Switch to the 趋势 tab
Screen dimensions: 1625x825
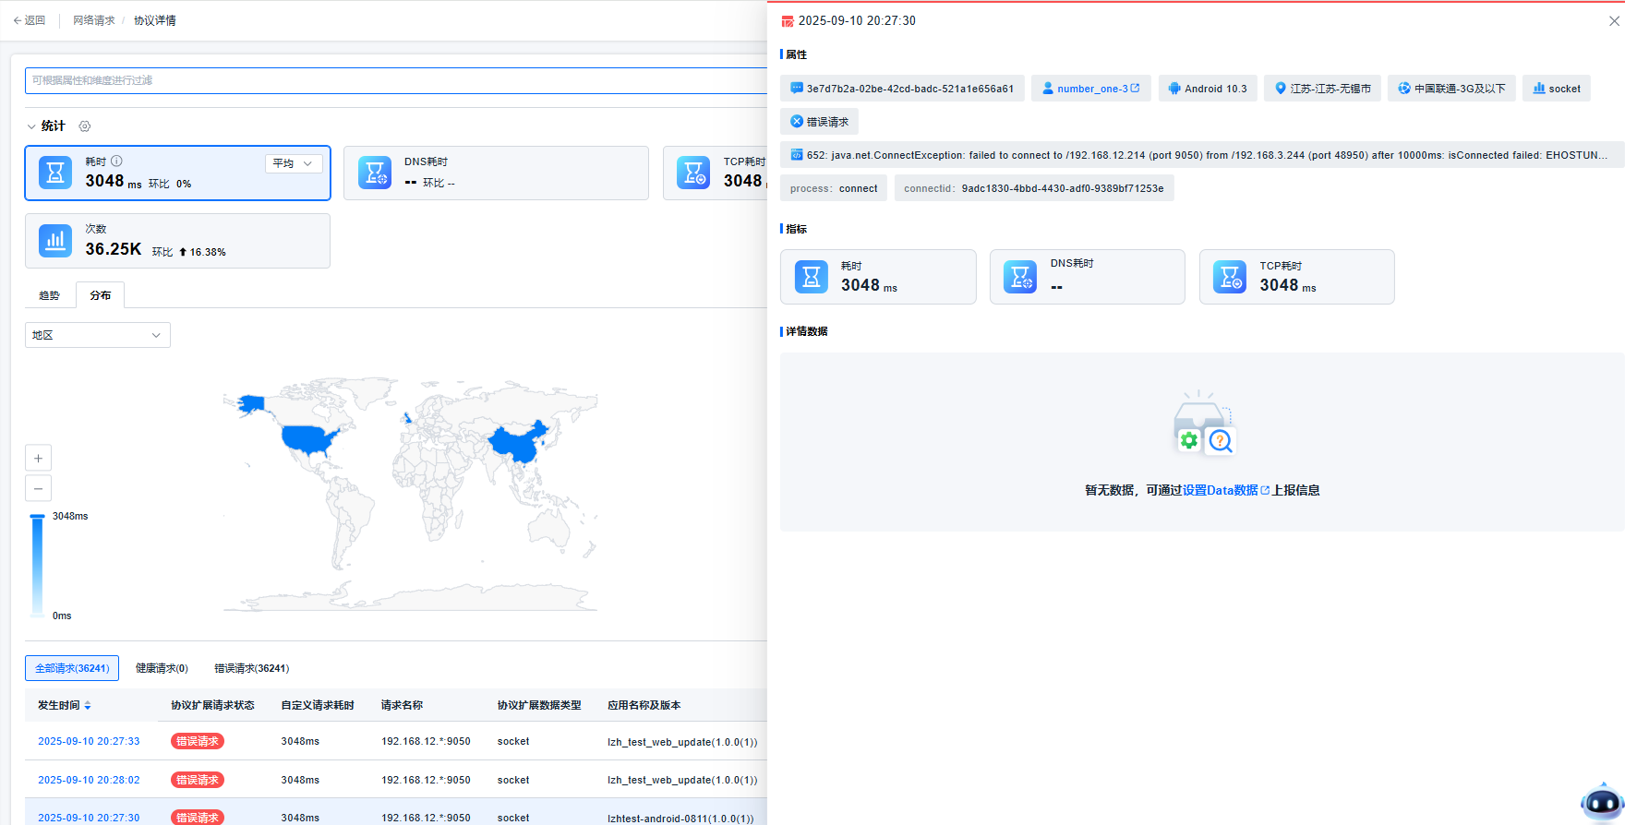[x=49, y=295]
